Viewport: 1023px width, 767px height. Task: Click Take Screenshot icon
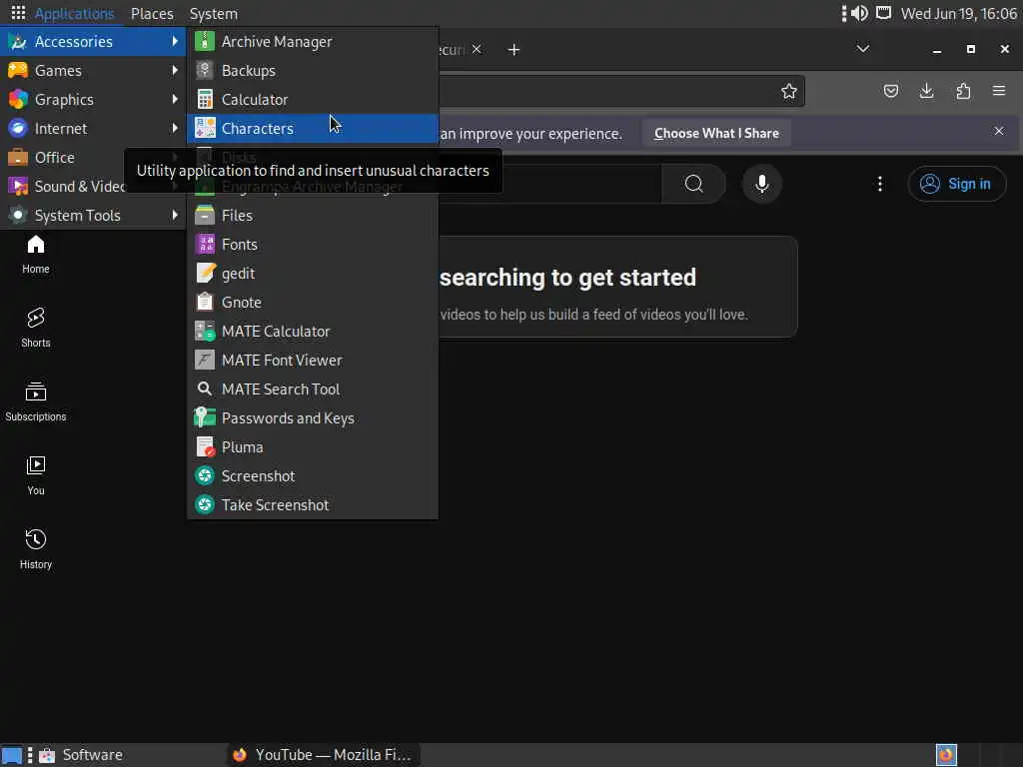coord(205,504)
